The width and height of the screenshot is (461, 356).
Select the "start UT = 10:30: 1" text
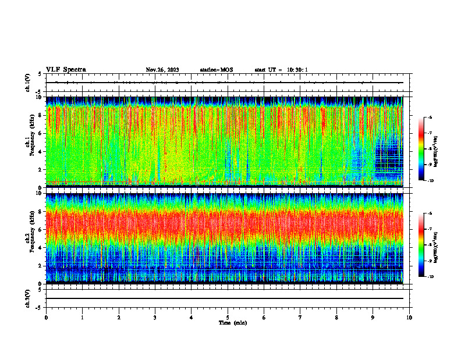click(281, 70)
